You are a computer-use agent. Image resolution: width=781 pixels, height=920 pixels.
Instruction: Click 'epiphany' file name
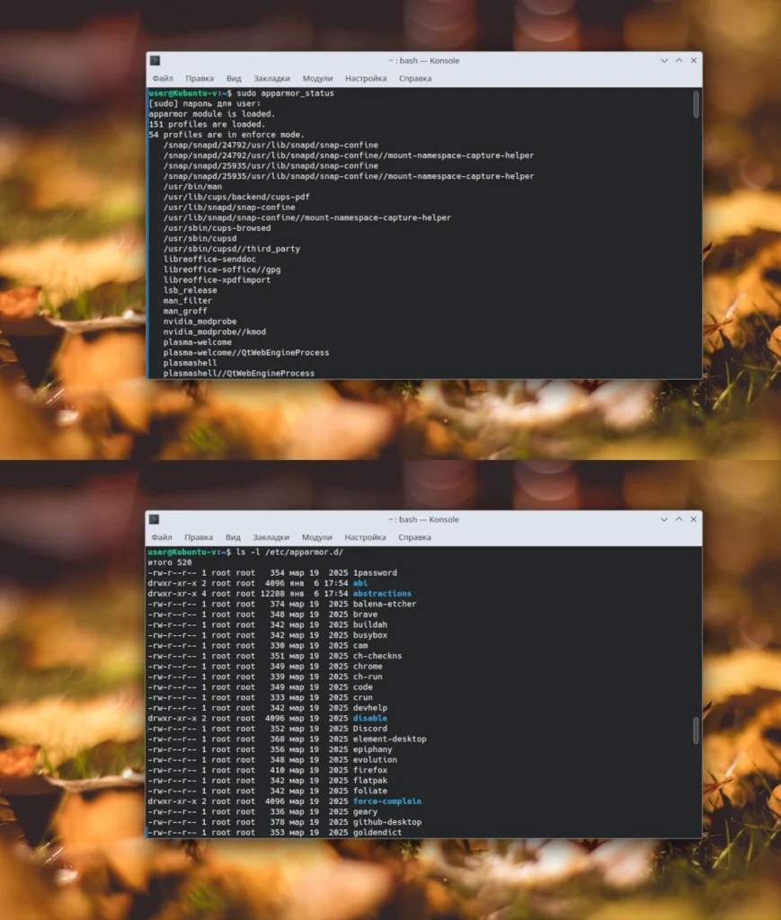(x=372, y=749)
